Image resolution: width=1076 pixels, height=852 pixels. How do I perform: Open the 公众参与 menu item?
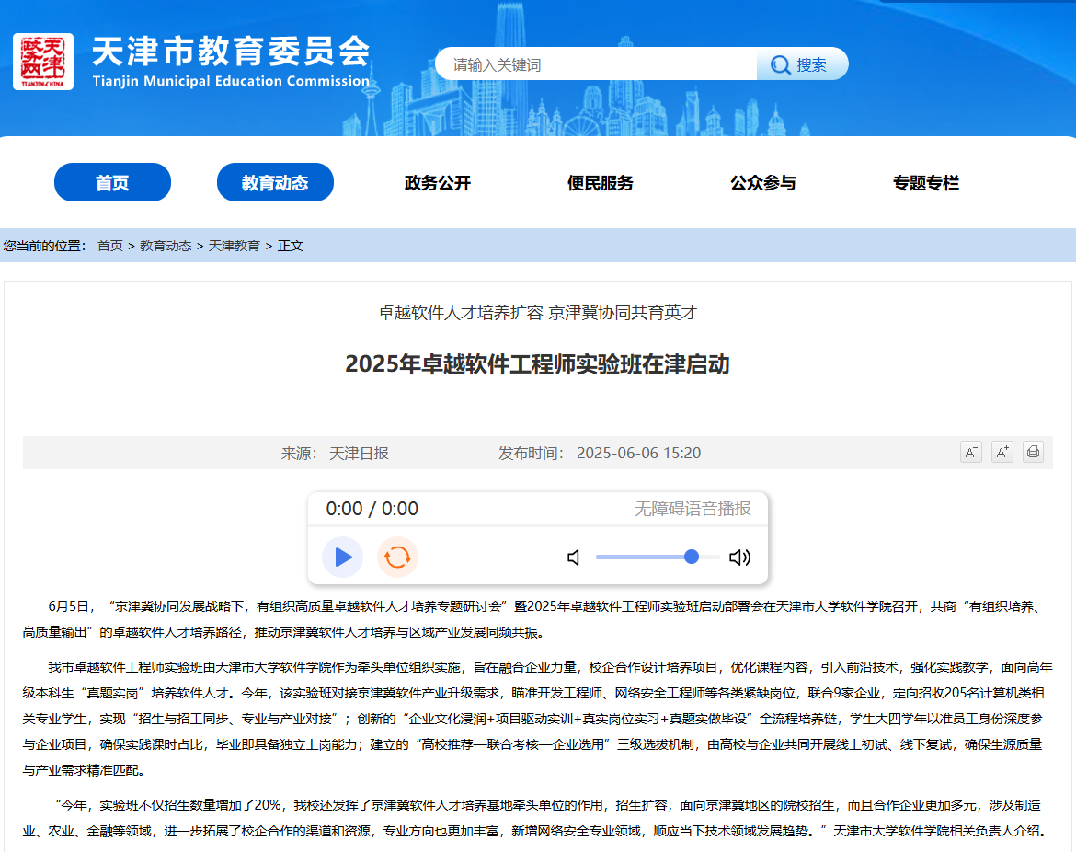click(763, 183)
